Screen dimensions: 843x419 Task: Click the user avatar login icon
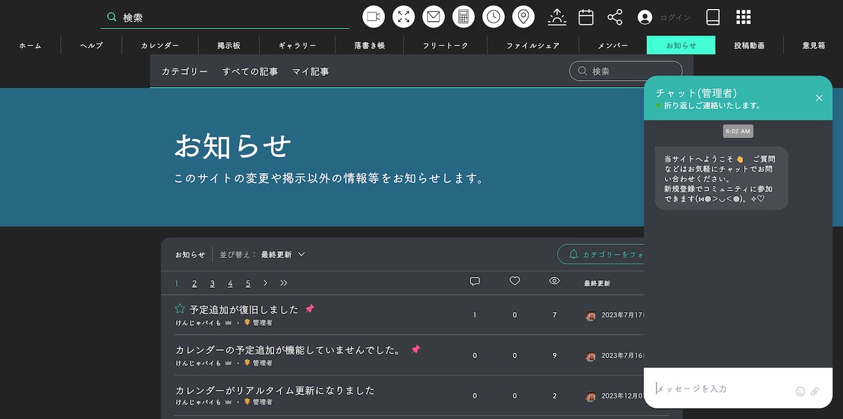click(645, 17)
